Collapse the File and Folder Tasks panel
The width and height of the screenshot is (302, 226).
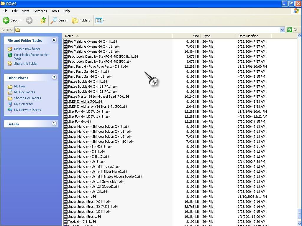[54, 40]
